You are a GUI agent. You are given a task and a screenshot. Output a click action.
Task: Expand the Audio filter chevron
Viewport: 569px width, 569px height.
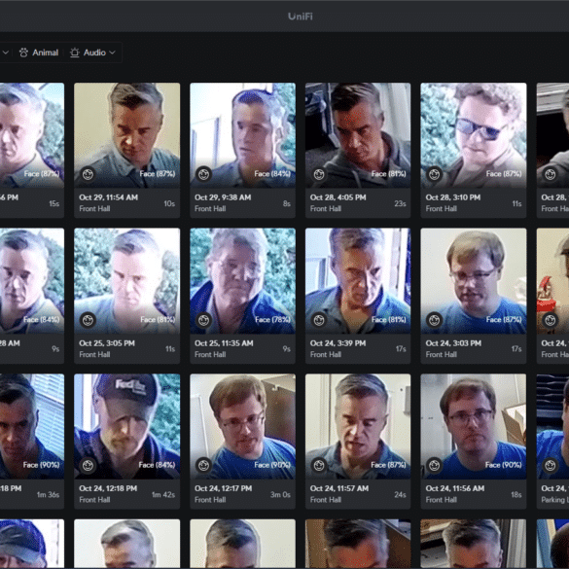pos(113,53)
